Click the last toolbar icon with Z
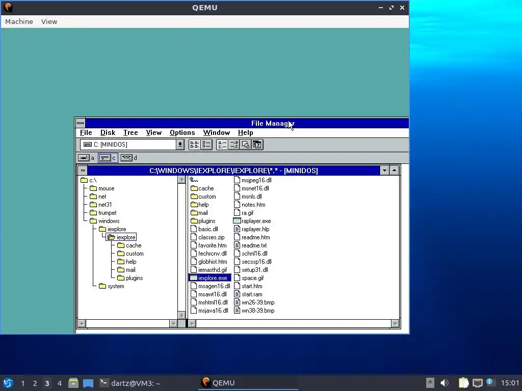522x391 pixels. (x=257, y=145)
